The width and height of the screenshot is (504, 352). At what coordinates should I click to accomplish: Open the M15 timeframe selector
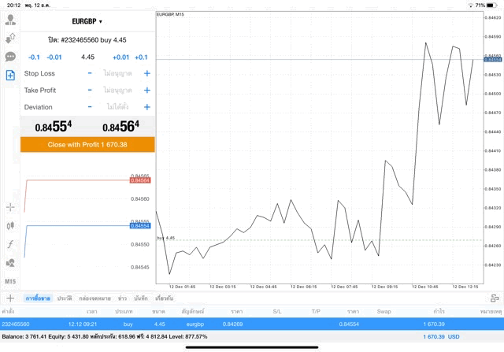tap(10, 282)
